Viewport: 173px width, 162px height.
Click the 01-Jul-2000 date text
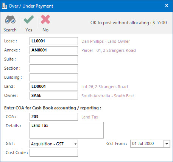143,143
